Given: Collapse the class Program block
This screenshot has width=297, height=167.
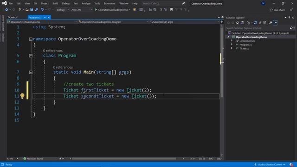Looking at the screenshot, I should (31, 56).
